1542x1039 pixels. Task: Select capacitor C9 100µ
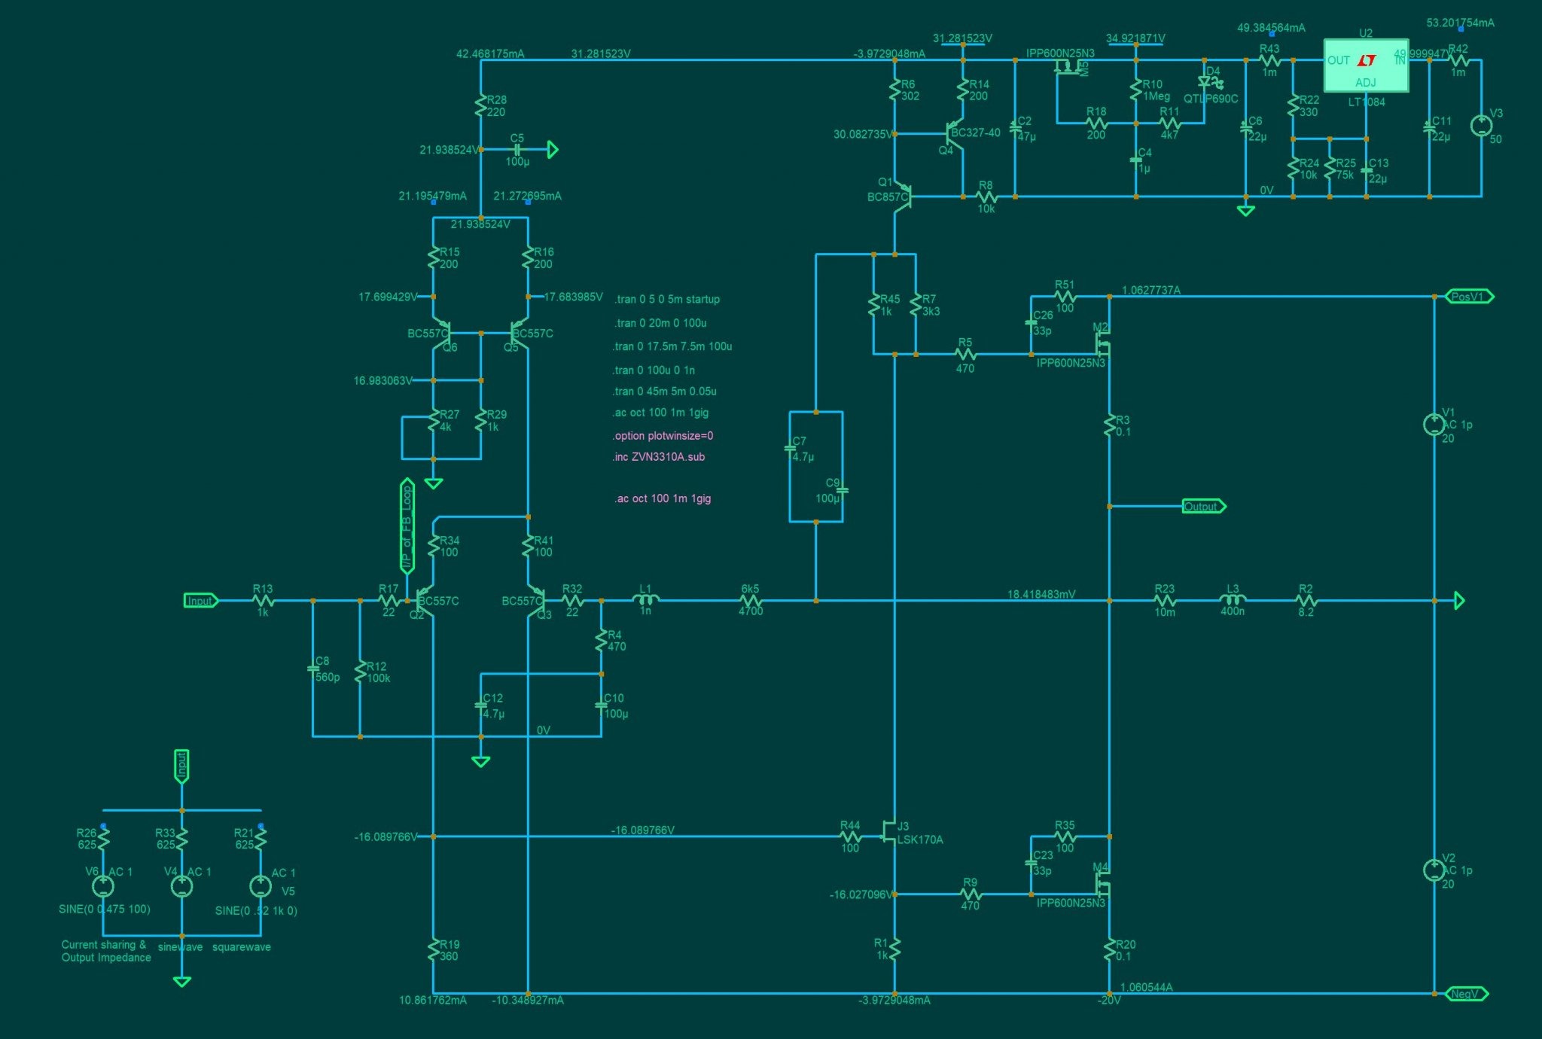842,491
